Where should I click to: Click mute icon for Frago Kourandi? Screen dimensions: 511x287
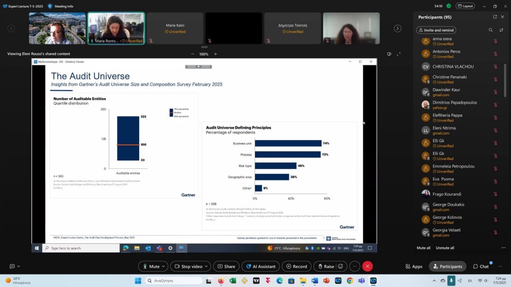(496, 194)
